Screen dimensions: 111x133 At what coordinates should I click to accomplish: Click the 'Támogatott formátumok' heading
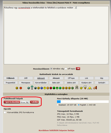[70, 111]
